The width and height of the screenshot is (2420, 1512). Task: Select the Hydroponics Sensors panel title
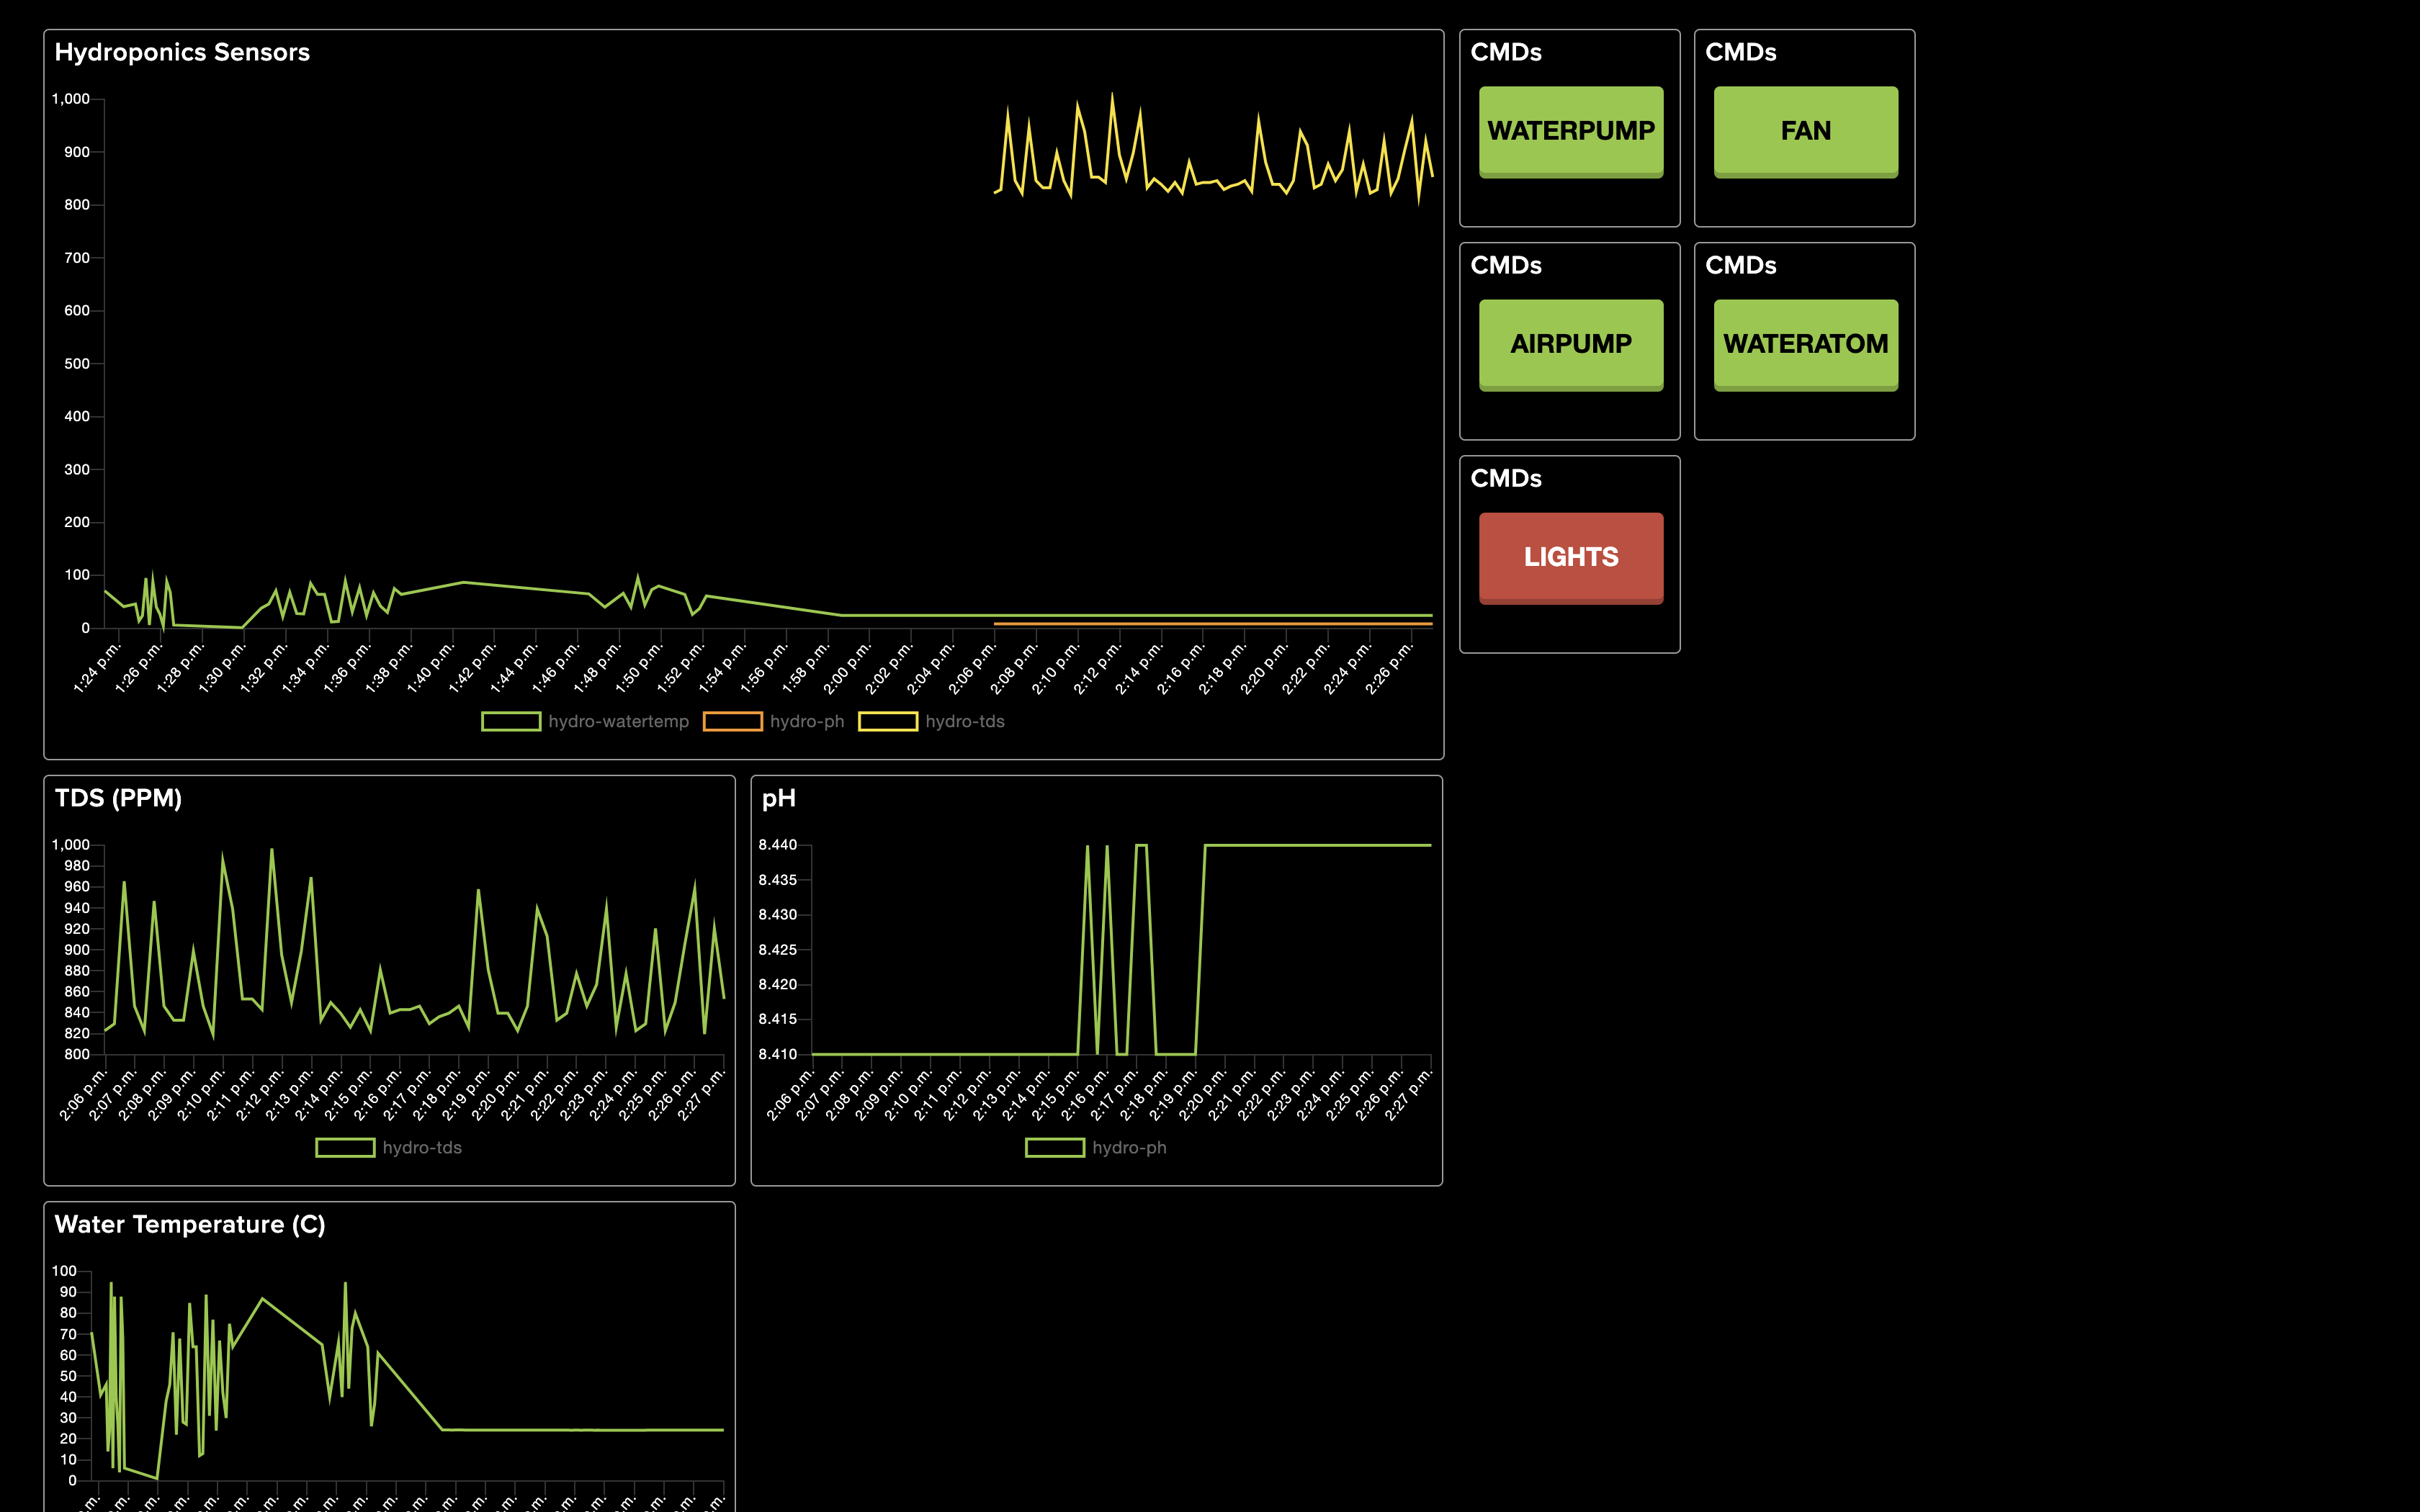click(x=182, y=52)
